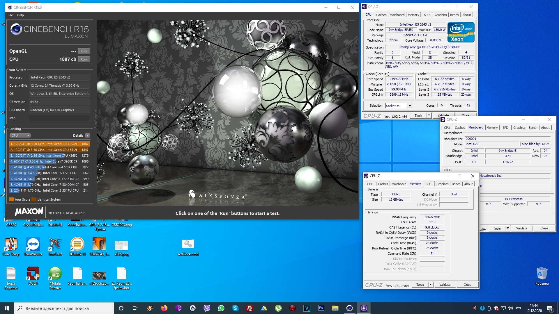Open the notification center icon
This screenshot has height=314, width=559.
[x=550, y=308]
